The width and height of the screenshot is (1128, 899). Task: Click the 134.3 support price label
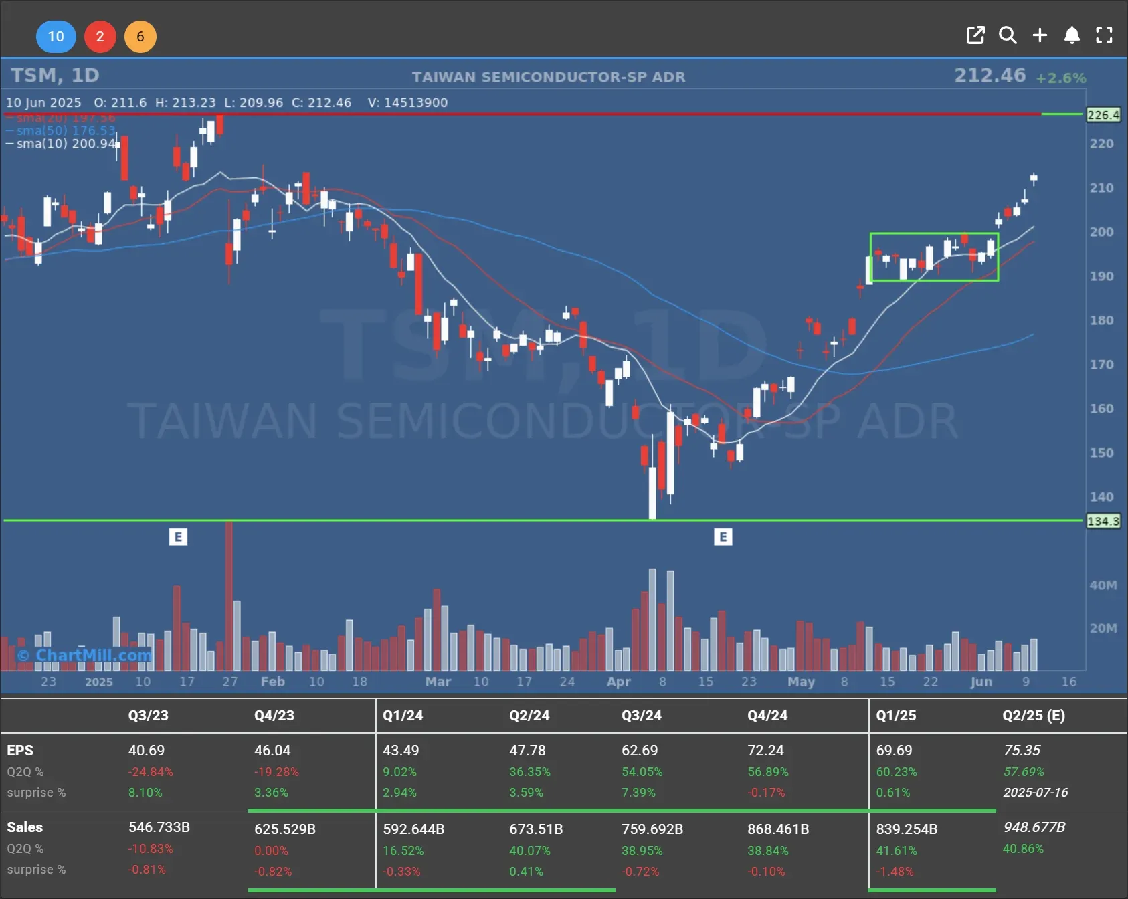point(1103,521)
